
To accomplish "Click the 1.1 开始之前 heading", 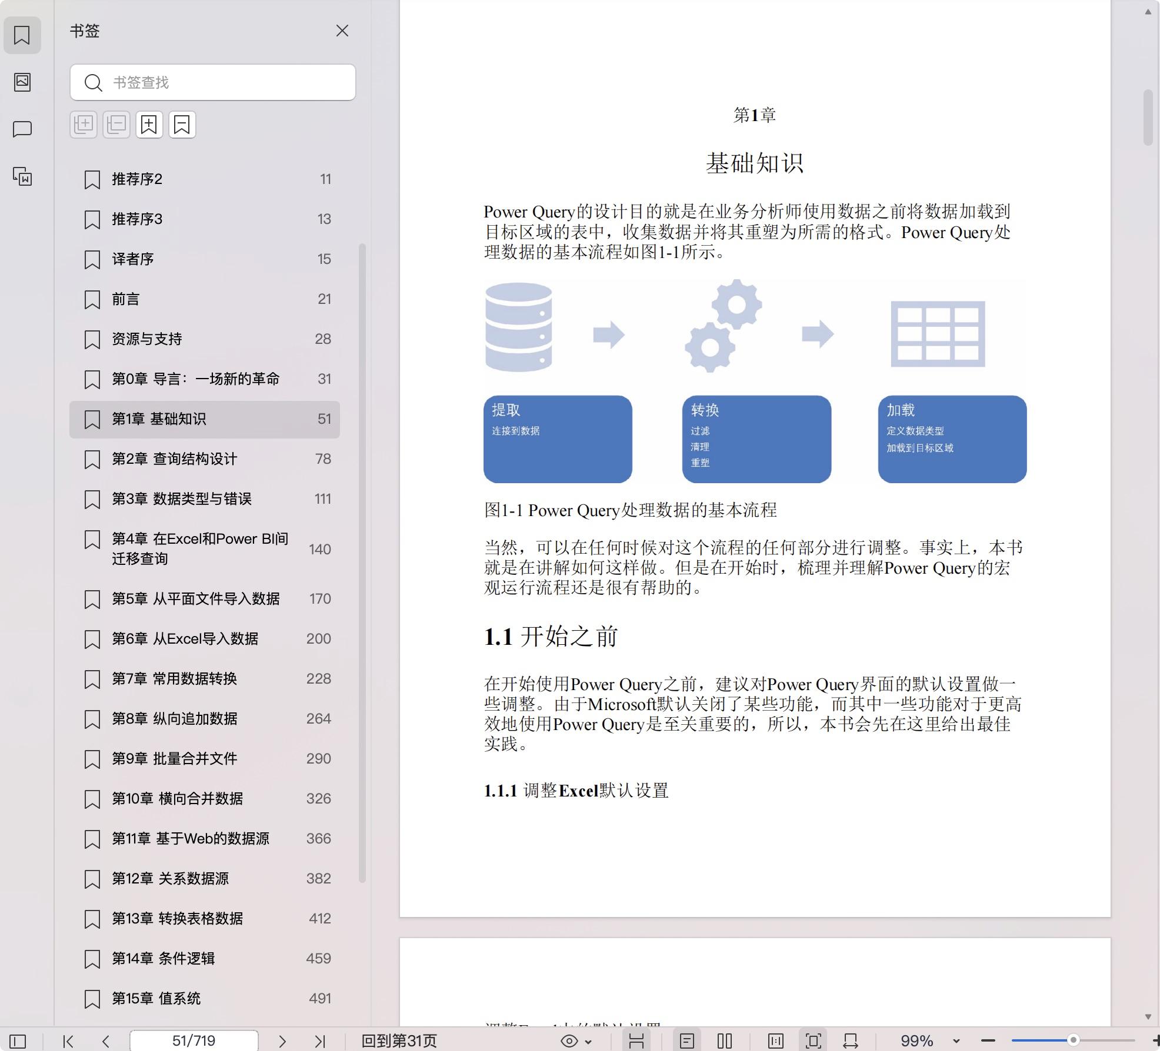I will (x=551, y=637).
